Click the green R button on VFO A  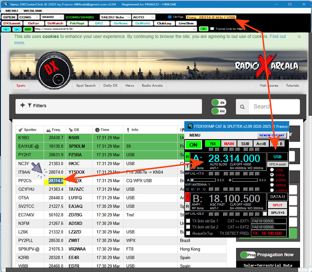187,157
